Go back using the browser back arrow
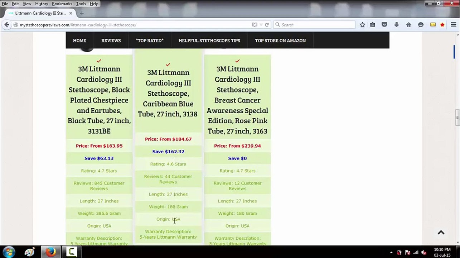The width and height of the screenshot is (460, 258). (x=7, y=25)
